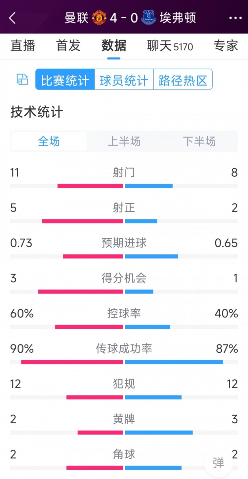Tap the back arrow icon
This screenshot has width=248, height=479.
[12, 18]
